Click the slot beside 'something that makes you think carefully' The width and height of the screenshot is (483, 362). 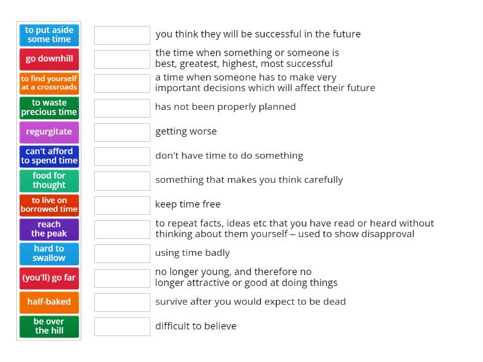(x=122, y=180)
